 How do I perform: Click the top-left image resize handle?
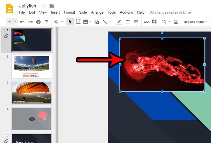coord(120,38)
